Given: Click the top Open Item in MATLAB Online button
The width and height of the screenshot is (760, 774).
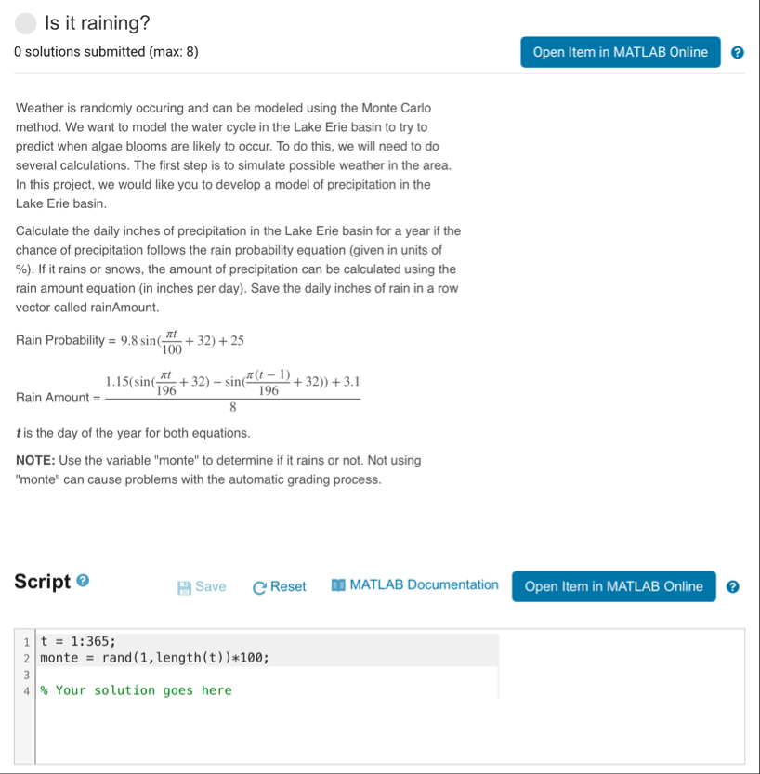Looking at the screenshot, I should (620, 52).
